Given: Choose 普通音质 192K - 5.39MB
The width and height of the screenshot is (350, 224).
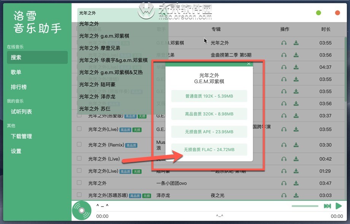Looking at the screenshot, I should 209,96.
